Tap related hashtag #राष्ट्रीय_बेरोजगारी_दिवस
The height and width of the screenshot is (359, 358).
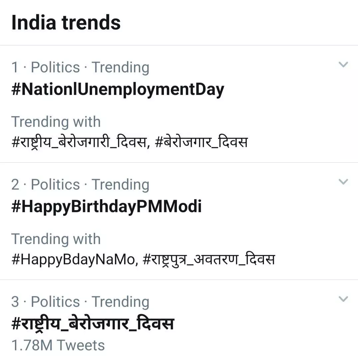coord(79,142)
